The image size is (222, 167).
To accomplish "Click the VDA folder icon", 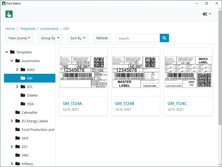I will pos(23,104).
